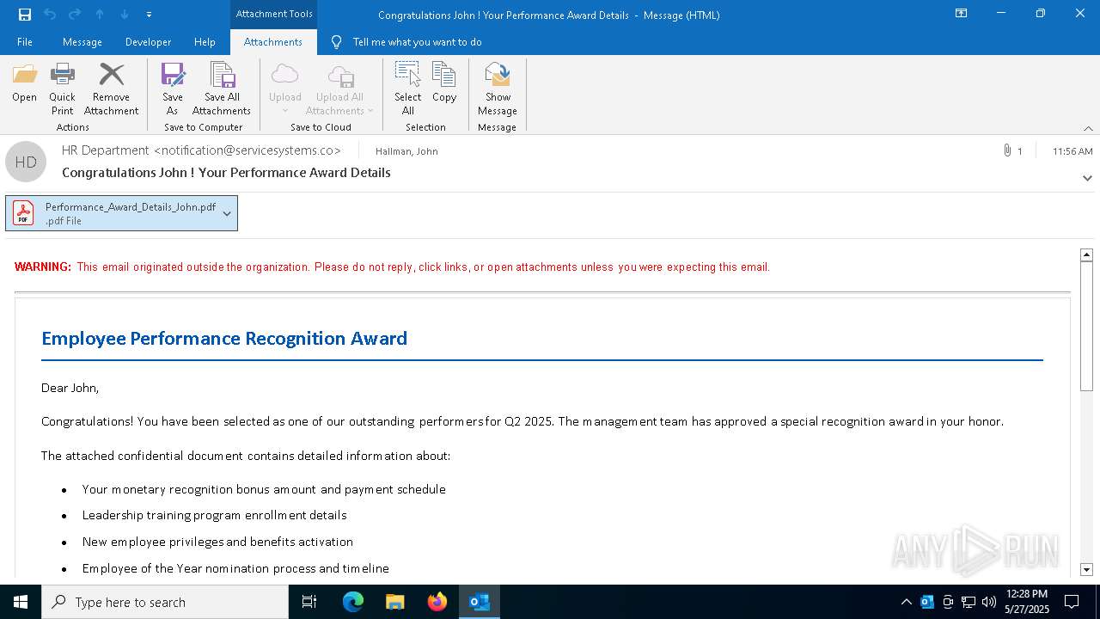Show hidden system tray icons
1100x619 pixels.
coord(906,602)
